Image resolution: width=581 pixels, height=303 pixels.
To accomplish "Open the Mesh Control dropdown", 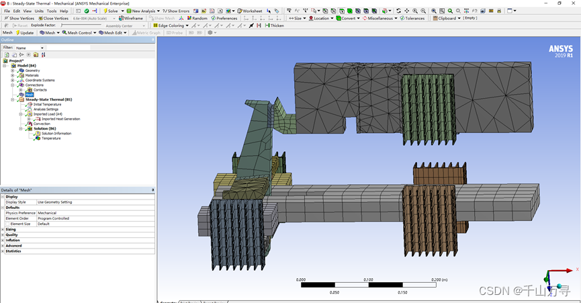I will pos(79,33).
